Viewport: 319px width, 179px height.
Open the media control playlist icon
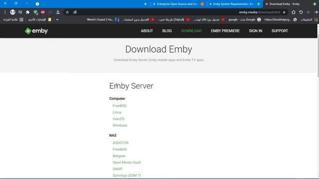coord(20,12)
